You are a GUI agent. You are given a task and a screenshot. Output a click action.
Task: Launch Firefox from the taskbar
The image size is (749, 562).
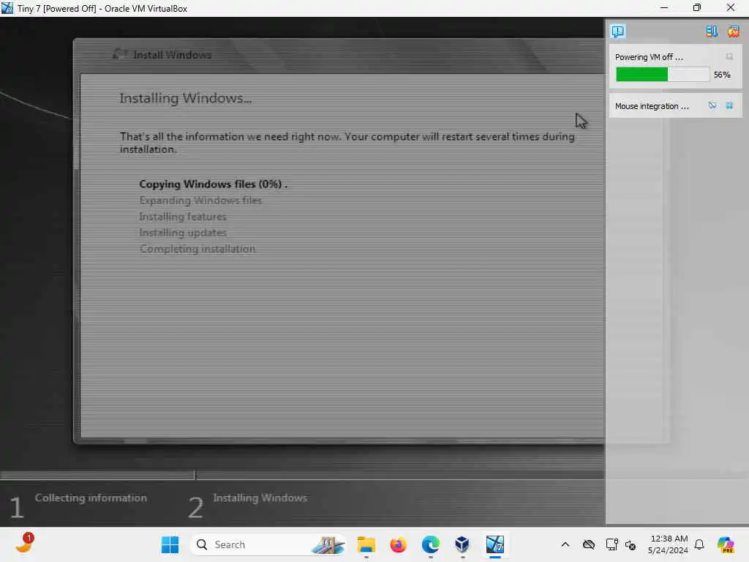tap(398, 544)
